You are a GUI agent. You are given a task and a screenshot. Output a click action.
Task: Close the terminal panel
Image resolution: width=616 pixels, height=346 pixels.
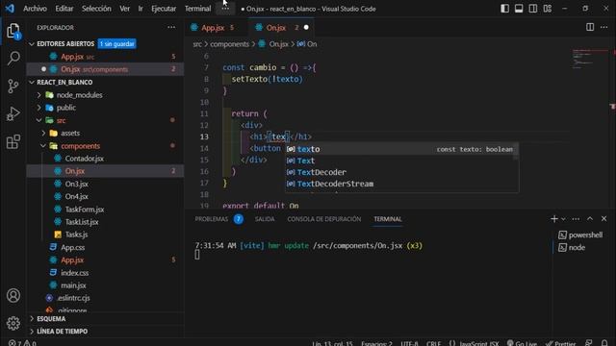(x=603, y=219)
